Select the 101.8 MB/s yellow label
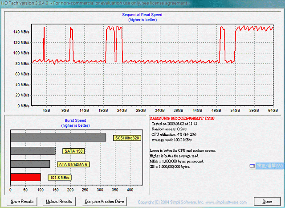Image resolution: width=285 pixels, height=208 pixels. (x=60, y=177)
